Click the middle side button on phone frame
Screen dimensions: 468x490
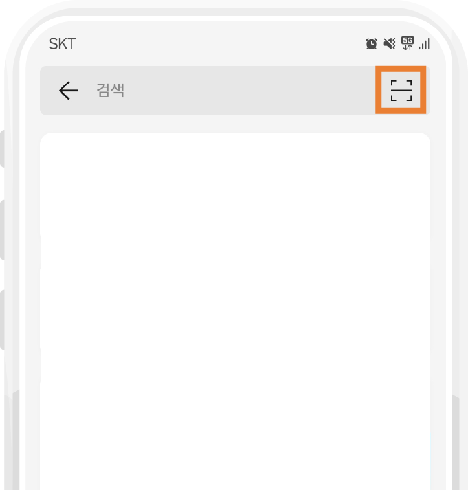pos(2,230)
